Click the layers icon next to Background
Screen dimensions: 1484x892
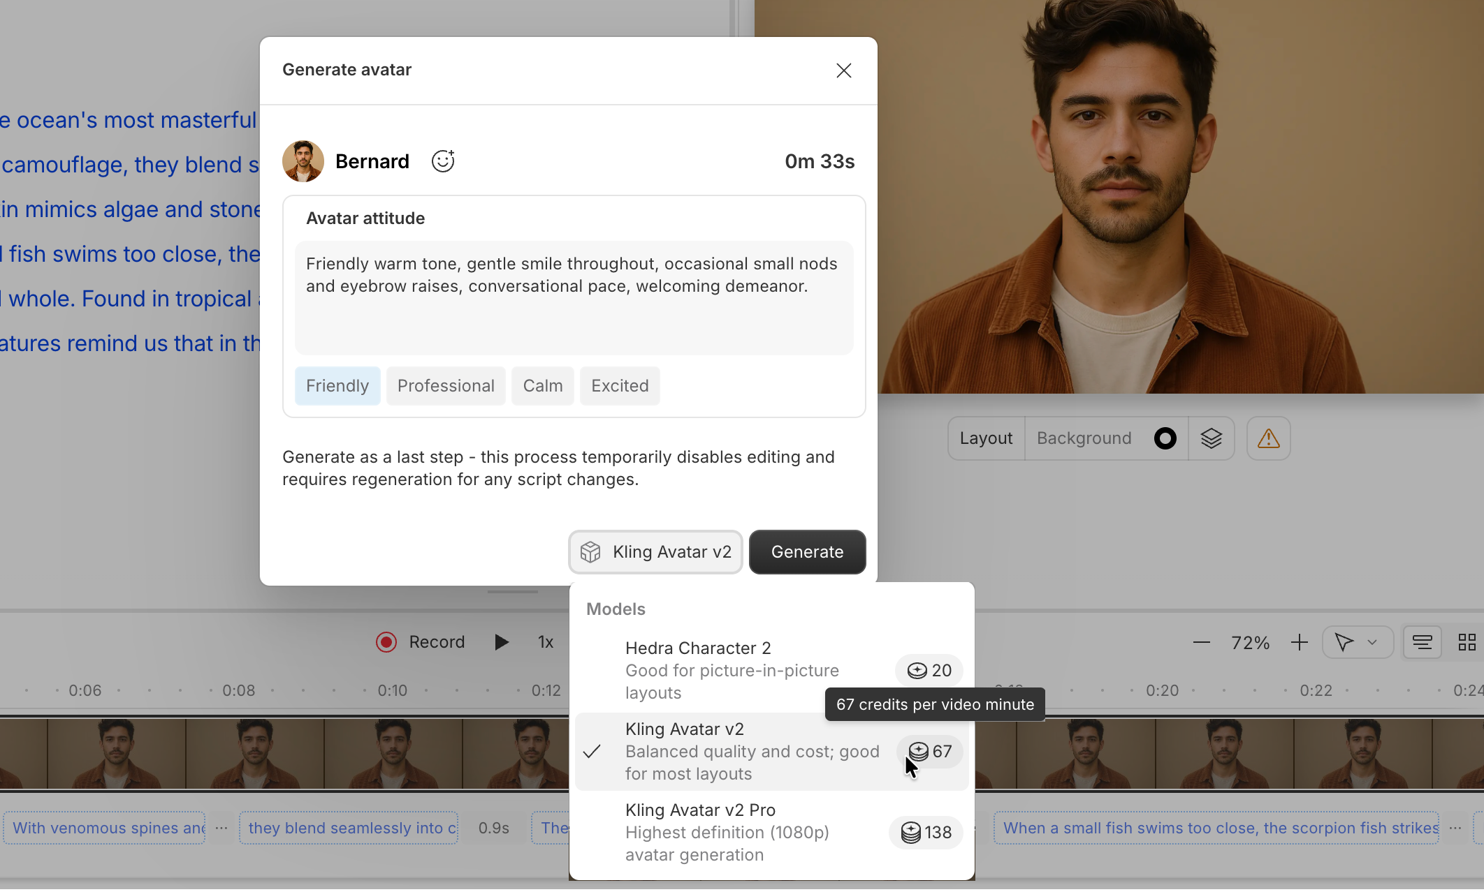(x=1212, y=438)
